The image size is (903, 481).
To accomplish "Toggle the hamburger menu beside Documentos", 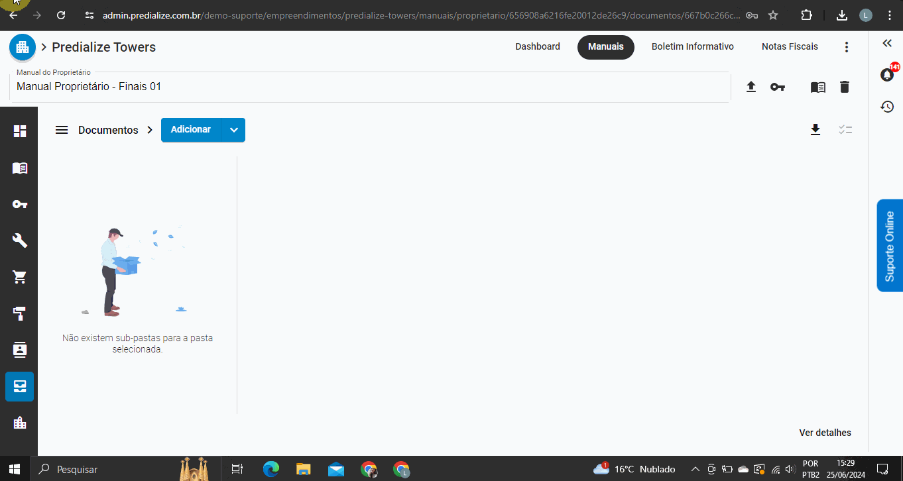I will 62,130.
